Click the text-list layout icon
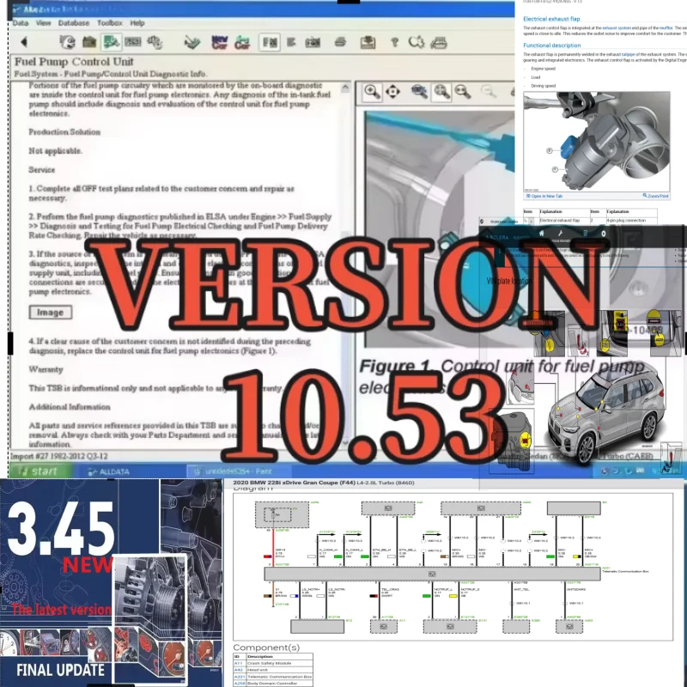This screenshot has height=687, width=687. 291,42
